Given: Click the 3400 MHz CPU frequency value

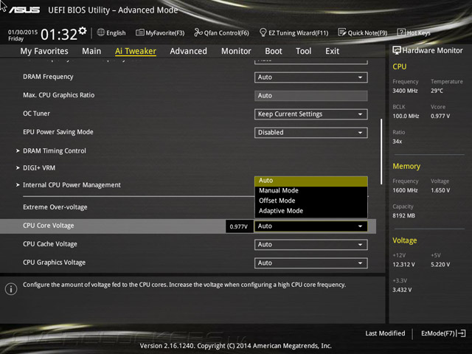Looking at the screenshot, I should click(405, 91).
